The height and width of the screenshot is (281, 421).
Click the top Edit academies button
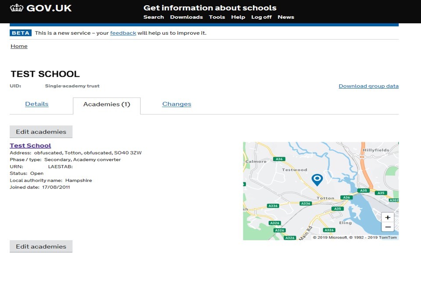click(x=41, y=132)
